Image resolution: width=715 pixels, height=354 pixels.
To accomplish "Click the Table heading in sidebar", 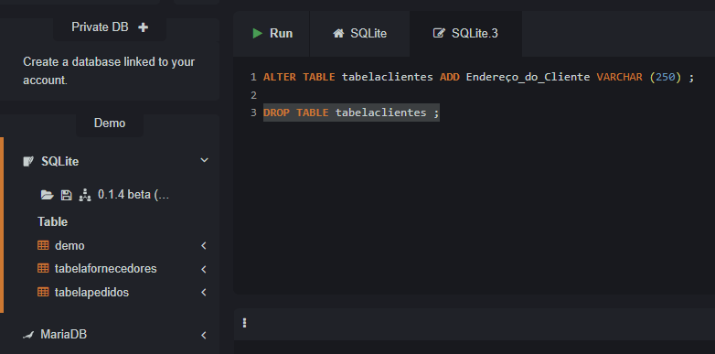I will point(52,221).
